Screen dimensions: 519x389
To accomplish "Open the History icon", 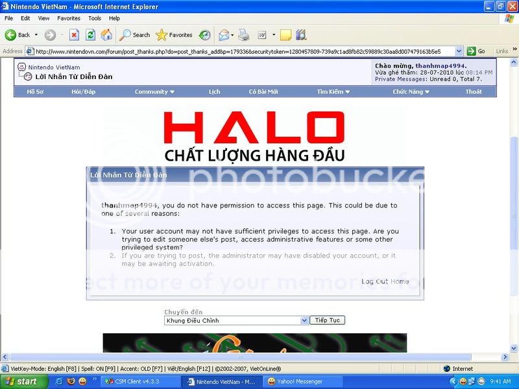I will (204, 35).
